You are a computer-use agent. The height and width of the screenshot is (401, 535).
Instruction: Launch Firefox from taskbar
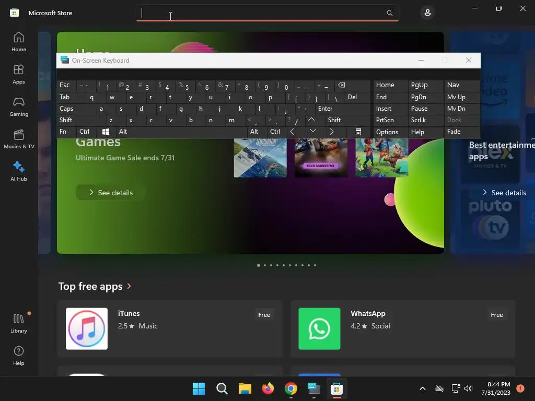pyautogui.click(x=268, y=388)
